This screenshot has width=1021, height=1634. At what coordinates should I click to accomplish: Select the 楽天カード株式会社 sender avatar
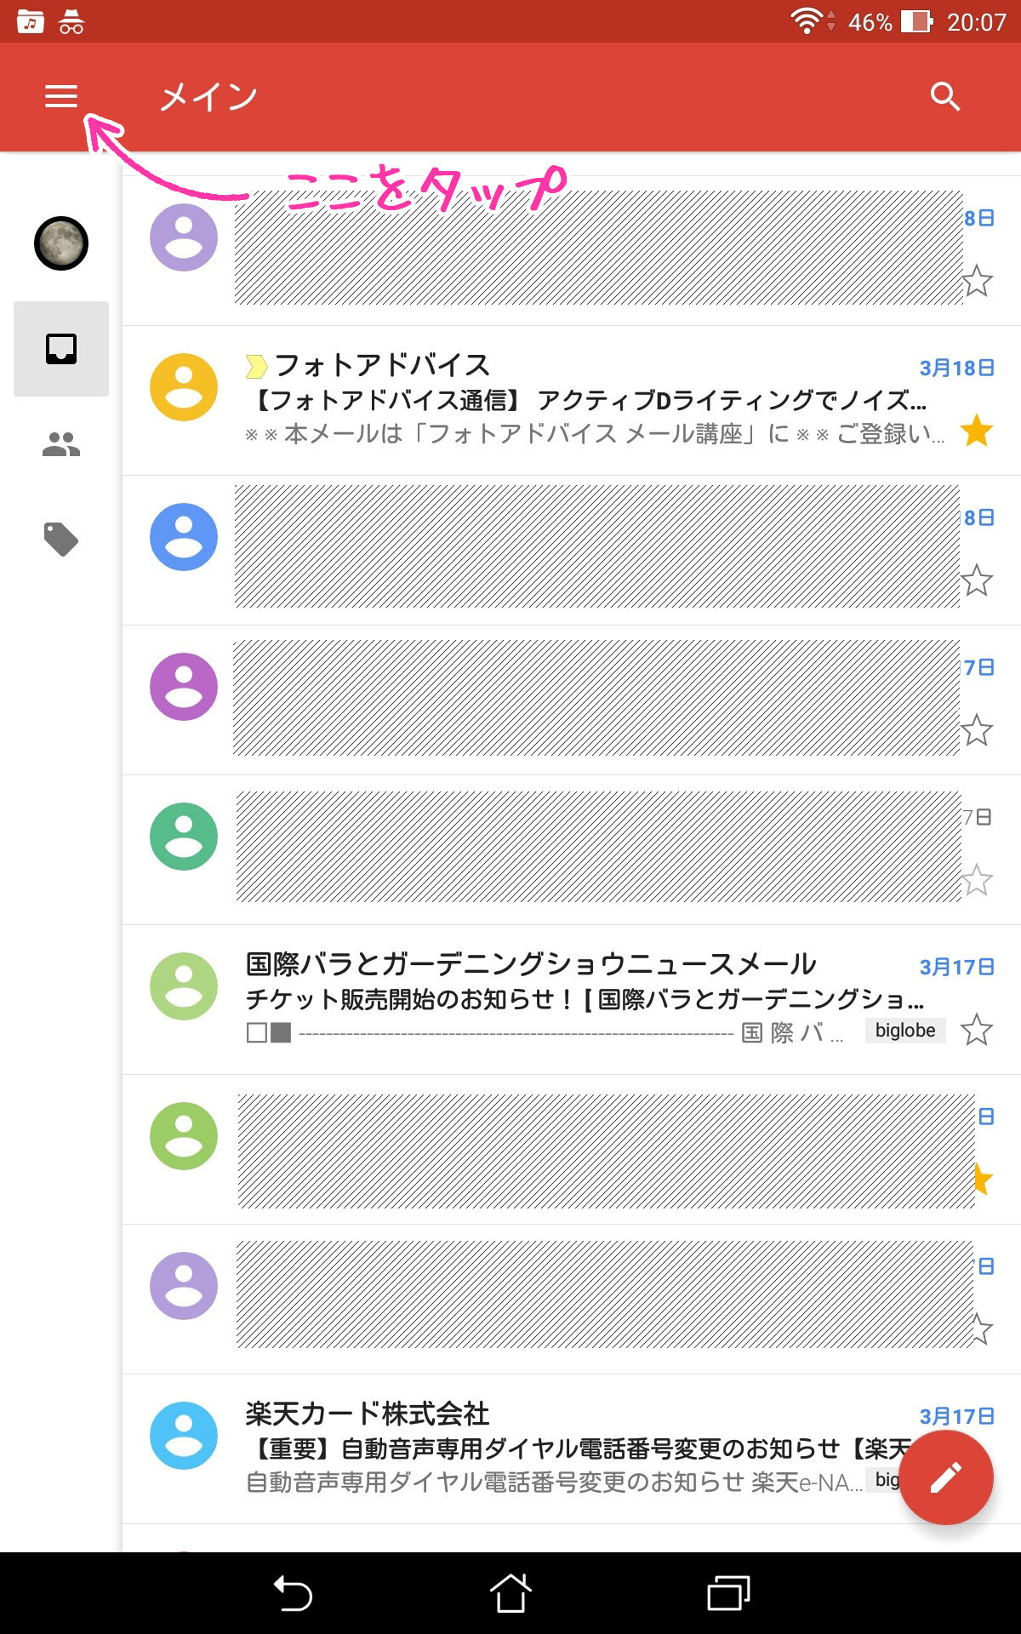tap(184, 1436)
